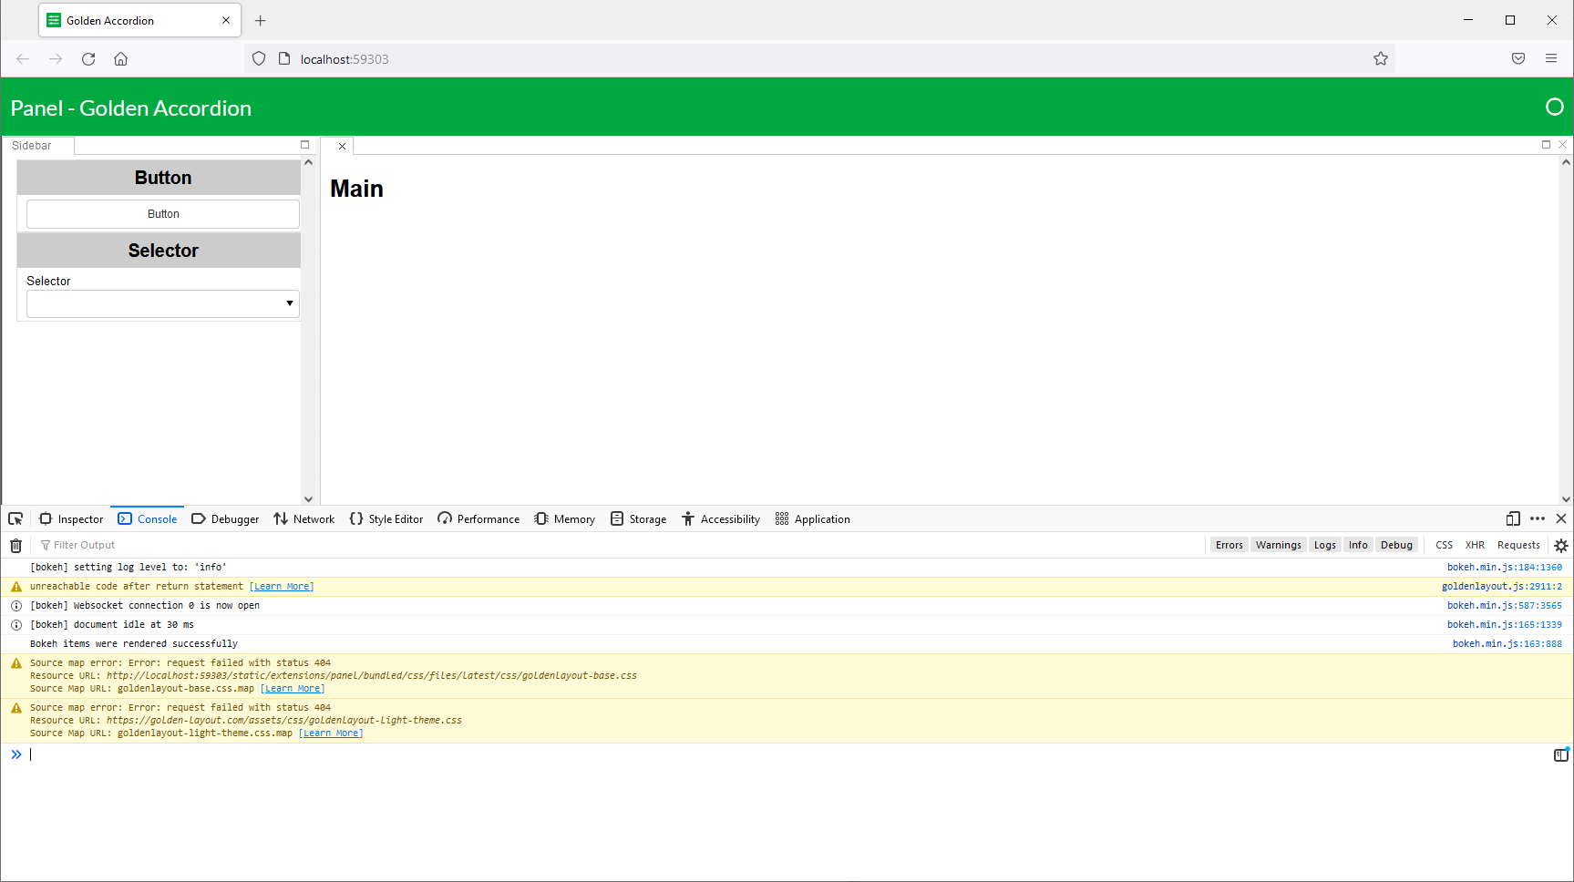Click sidebar scrollbar up arrow
Screen dimensions: 1574x882
pos(308,162)
